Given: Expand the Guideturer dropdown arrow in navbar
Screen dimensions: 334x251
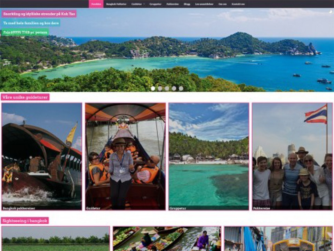Looking at the screenshot, I should pyautogui.click(x=144, y=4).
